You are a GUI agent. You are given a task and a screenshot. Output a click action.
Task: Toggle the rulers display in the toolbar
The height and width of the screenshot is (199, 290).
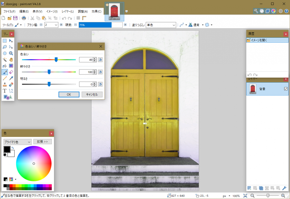(x=84, y=18)
